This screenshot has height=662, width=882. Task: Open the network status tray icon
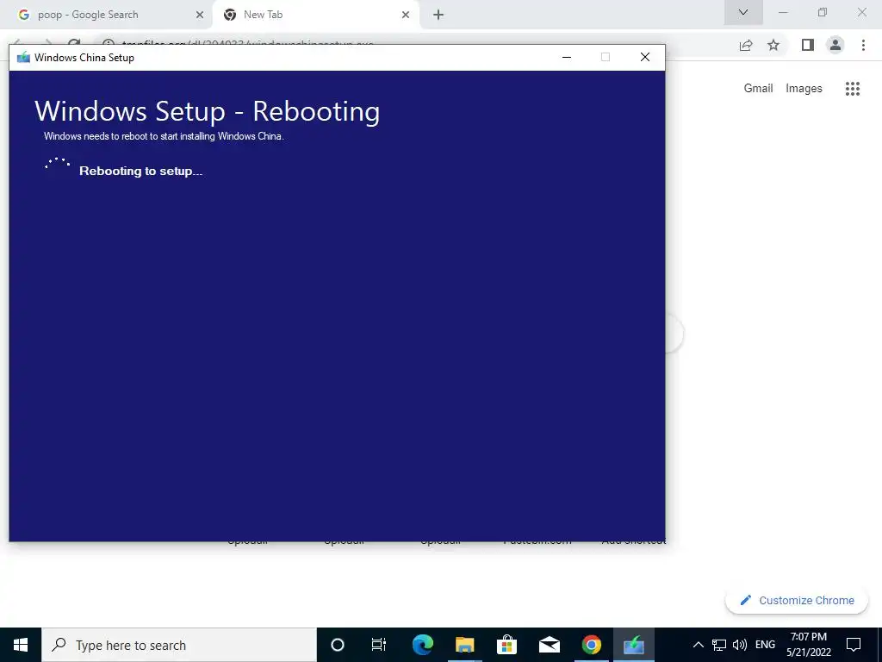(x=719, y=645)
